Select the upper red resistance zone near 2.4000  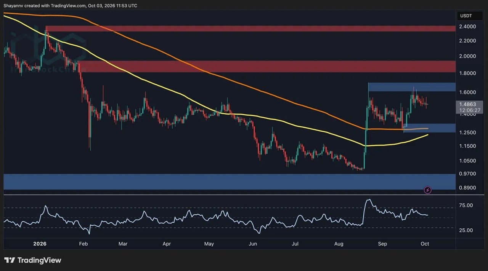tap(250, 29)
